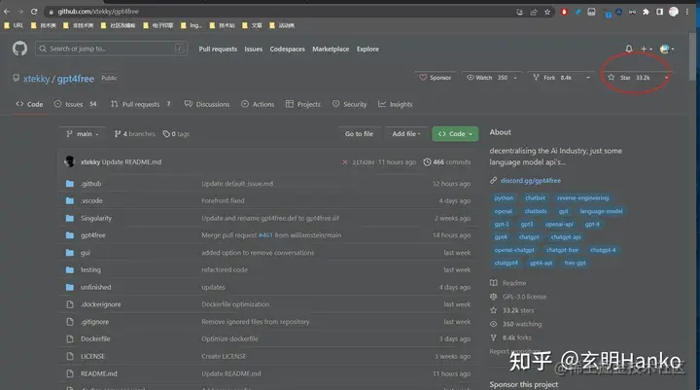Open the gui folder
This screenshot has width=700, height=390.
[86, 253]
